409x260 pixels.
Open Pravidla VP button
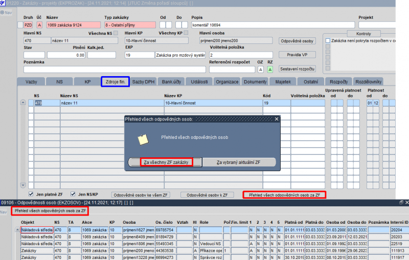pyautogui.click(x=297, y=55)
